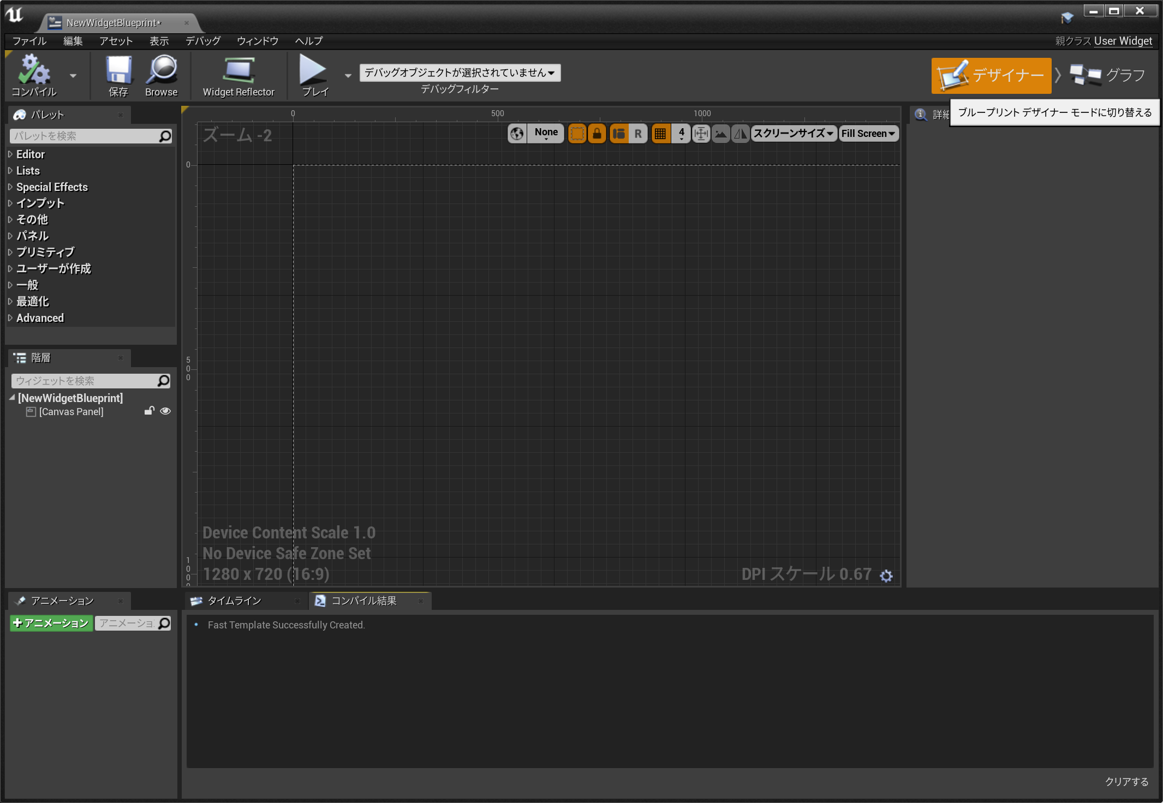The height and width of the screenshot is (803, 1163).
Task: Toggle the dashed widget outlines button
Action: [x=577, y=134]
